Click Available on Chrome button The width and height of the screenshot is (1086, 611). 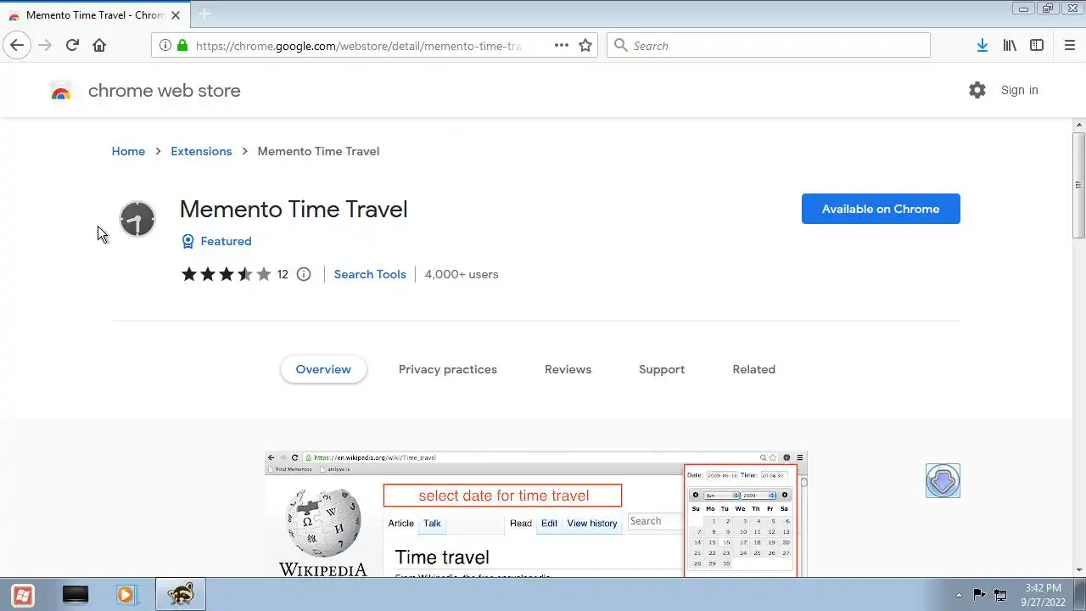[x=881, y=209]
